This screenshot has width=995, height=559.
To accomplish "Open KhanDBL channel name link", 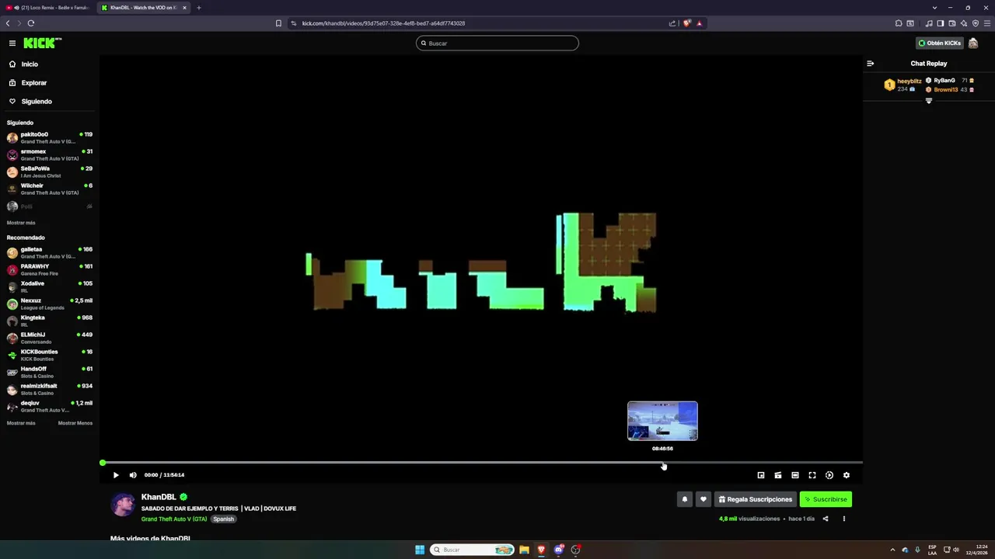I will pyautogui.click(x=159, y=497).
